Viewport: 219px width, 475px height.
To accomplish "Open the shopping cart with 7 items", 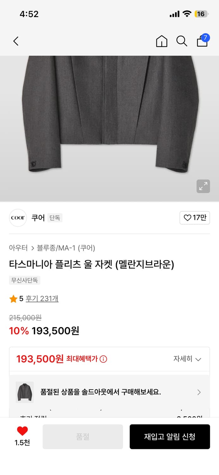I will point(202,41).
